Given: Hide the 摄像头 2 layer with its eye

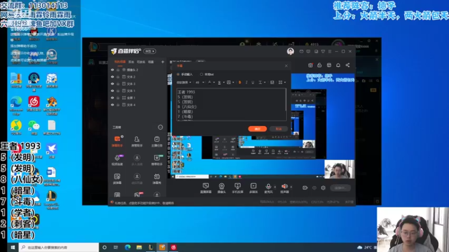Looking at the screenshot, I should pyautogui.click(x=112, y=69).
